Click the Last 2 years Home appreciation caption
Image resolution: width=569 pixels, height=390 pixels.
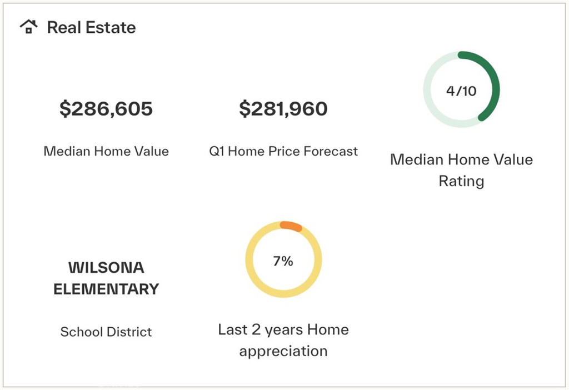283,341
